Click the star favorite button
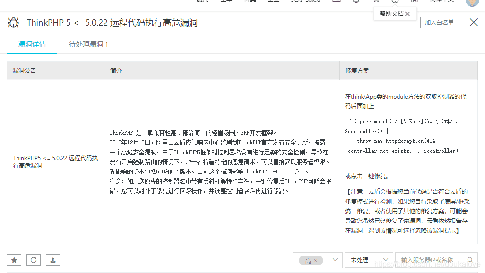Image resolution: width=485 pixels, height=273 pixels. pyautogui.click(x=14, y=260)
